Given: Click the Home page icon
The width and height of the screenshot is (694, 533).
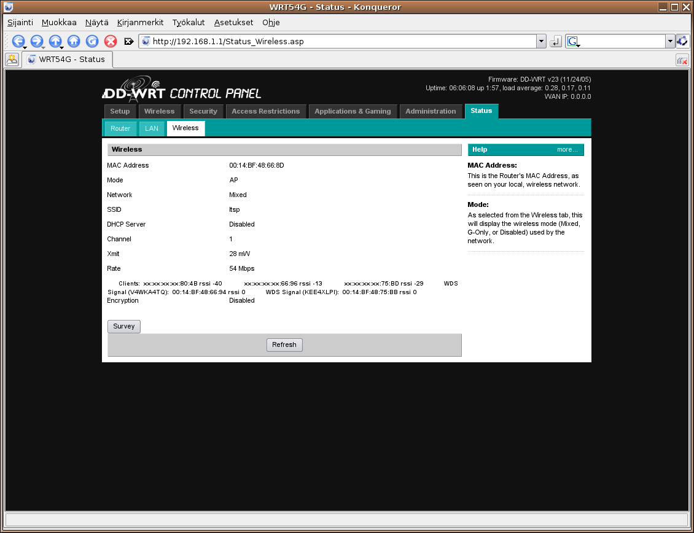Looking at the screenshot, I should (x=74, y=41).
